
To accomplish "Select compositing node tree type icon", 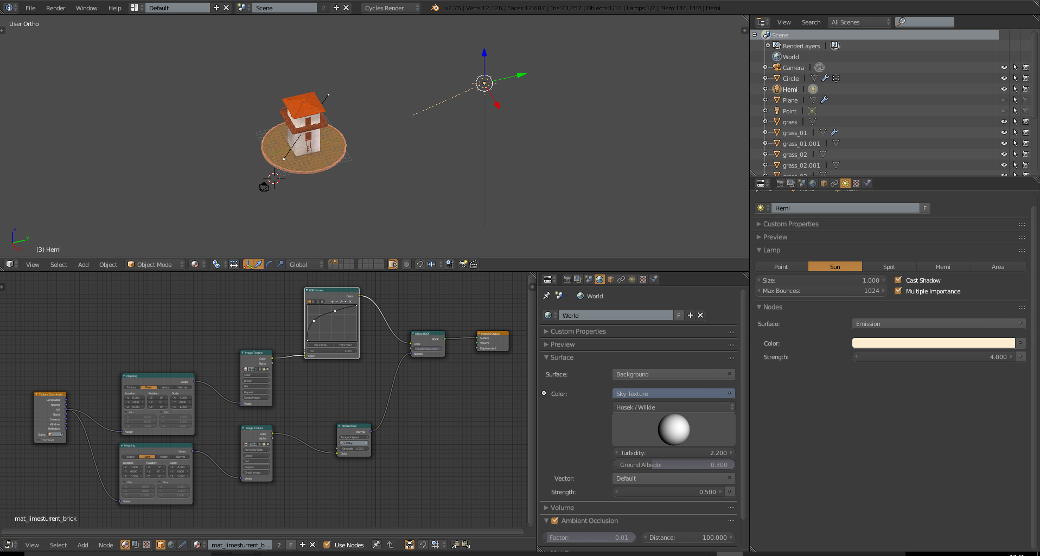I will click(x=136, y=545).
